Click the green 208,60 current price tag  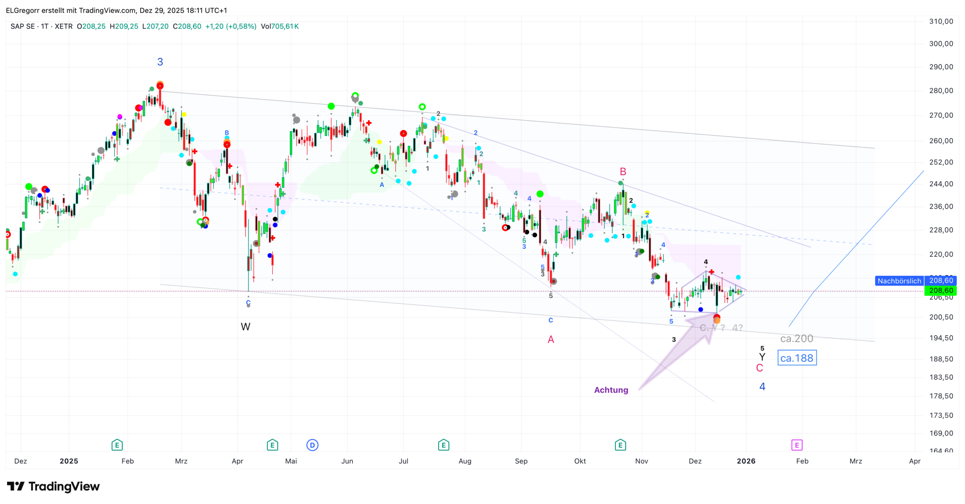[941, 290]
